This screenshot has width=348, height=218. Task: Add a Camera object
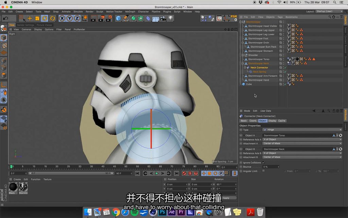point(163,18)
